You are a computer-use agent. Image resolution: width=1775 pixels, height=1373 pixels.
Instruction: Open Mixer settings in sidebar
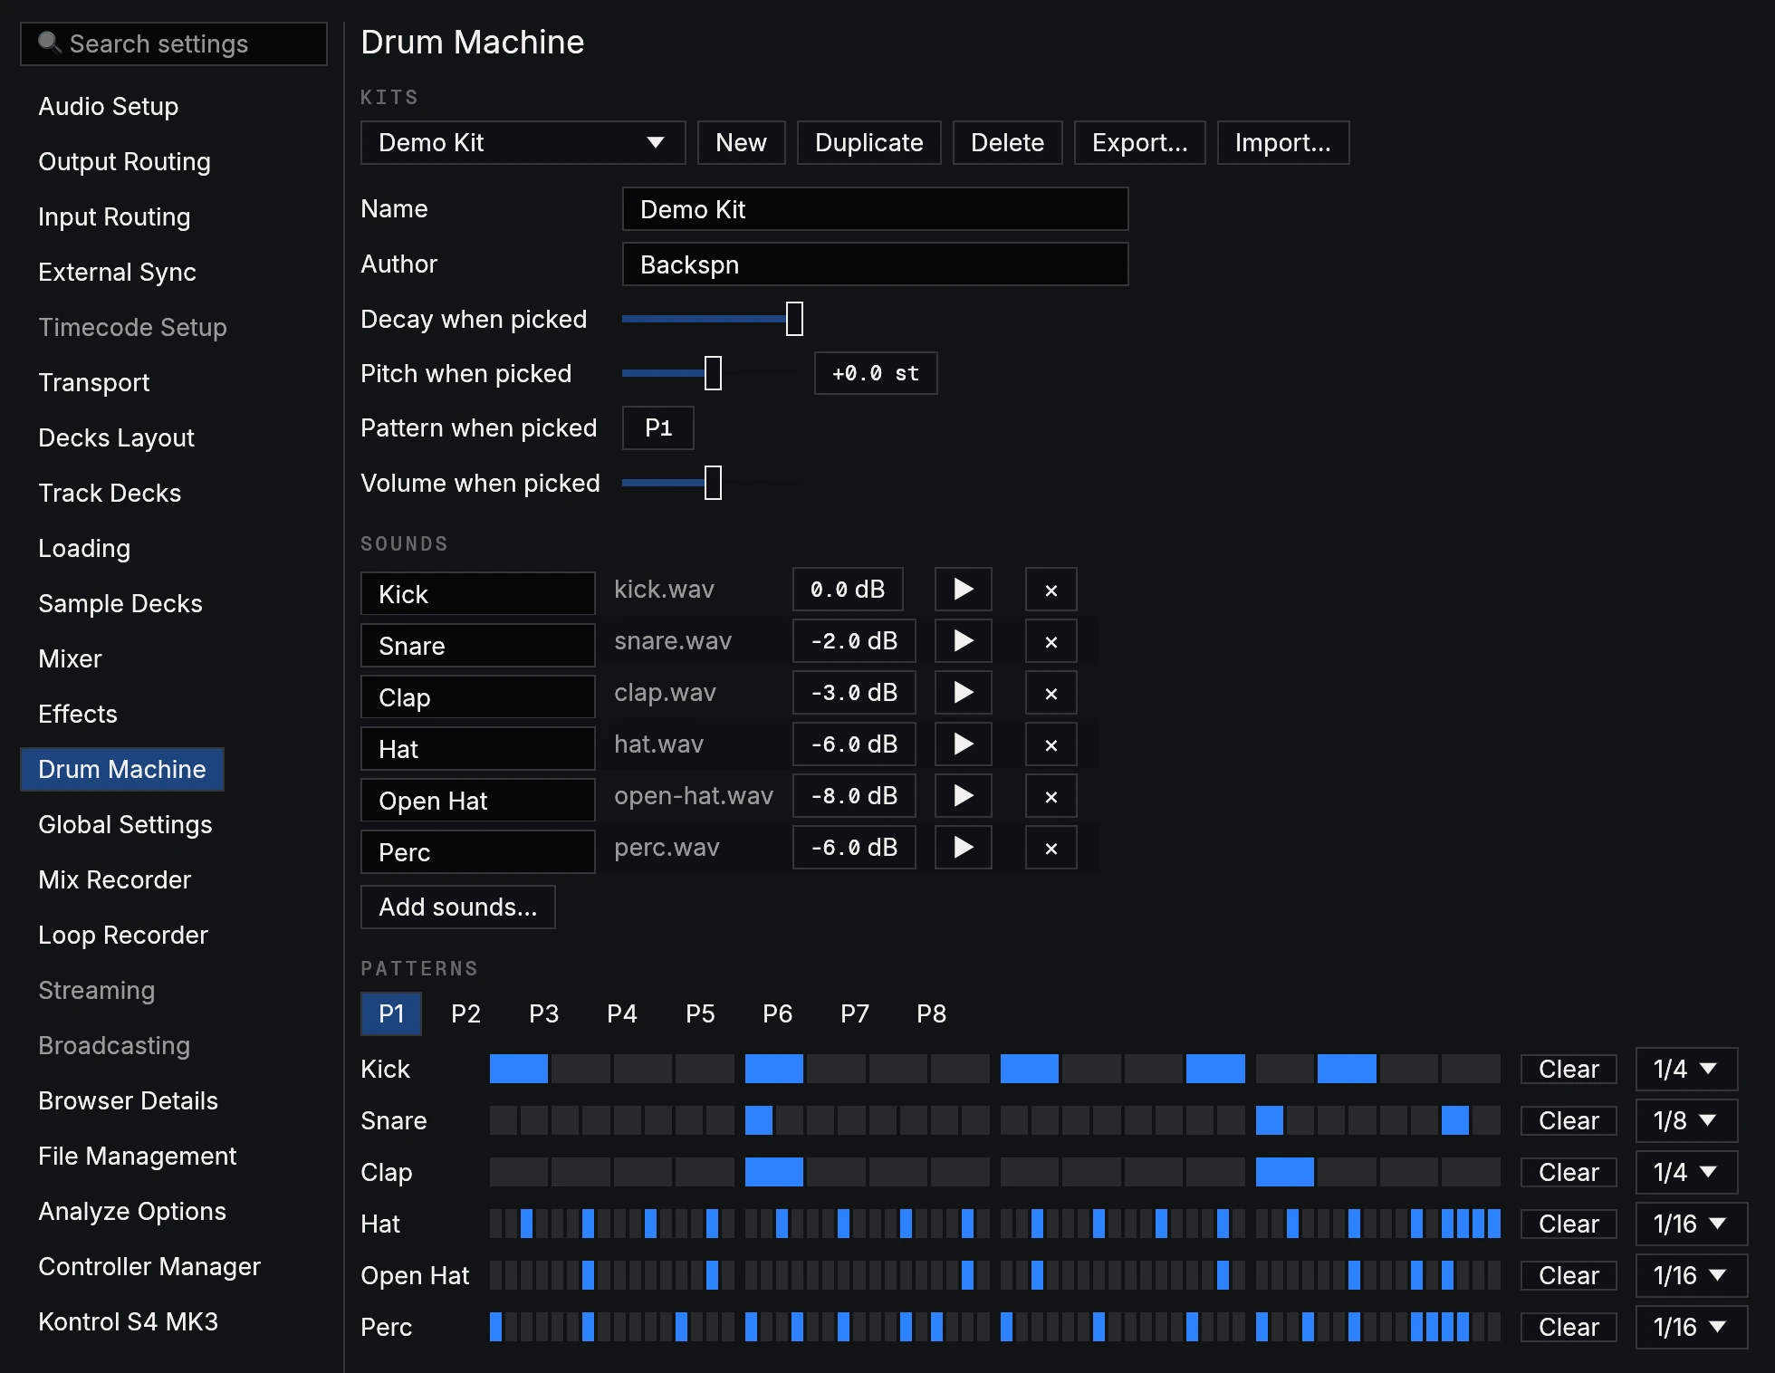tap(70, 658)
